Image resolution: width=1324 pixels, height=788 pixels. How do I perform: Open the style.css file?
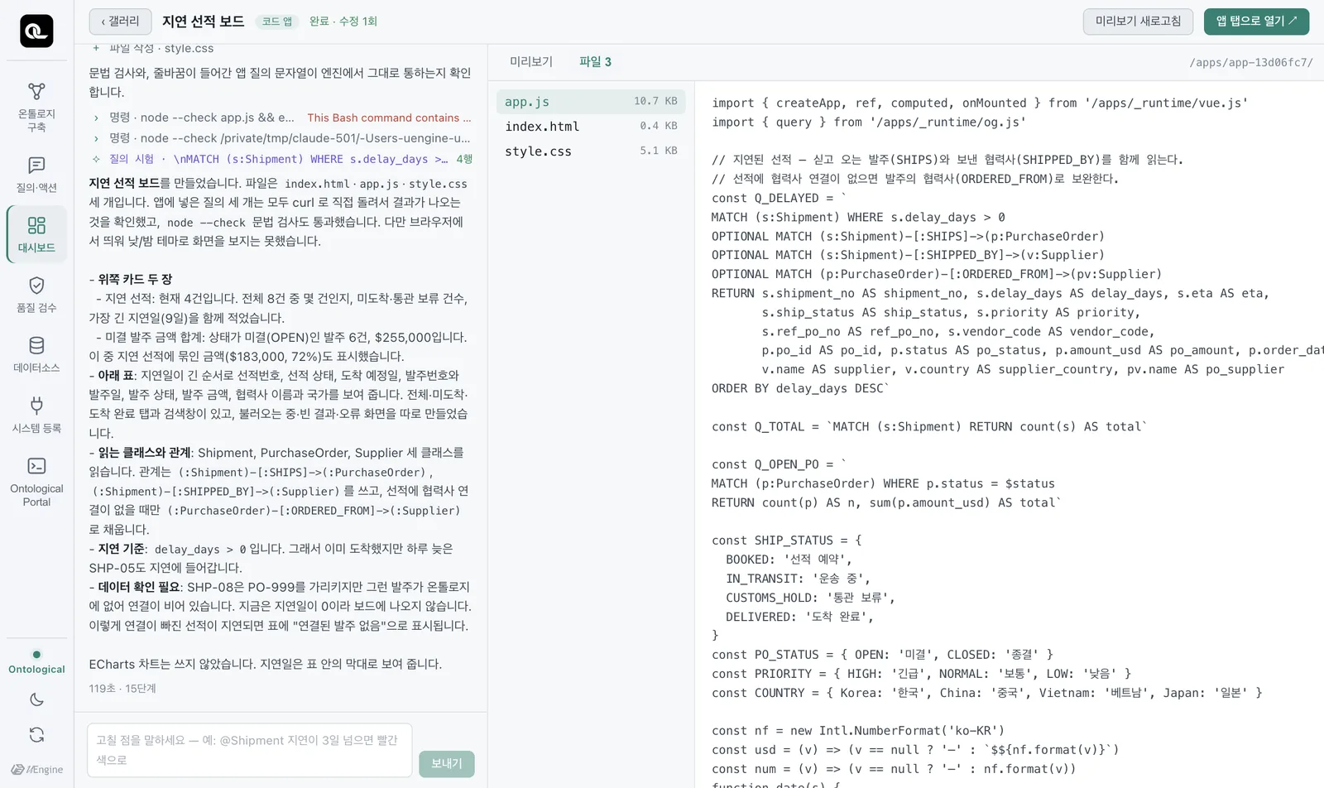591,151
